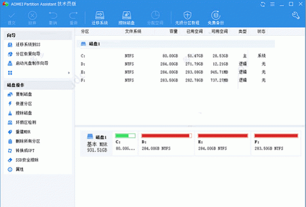Screen dimensions: 306x207
Task: Sort by the 类型 column header
Action: coord(242,32)
